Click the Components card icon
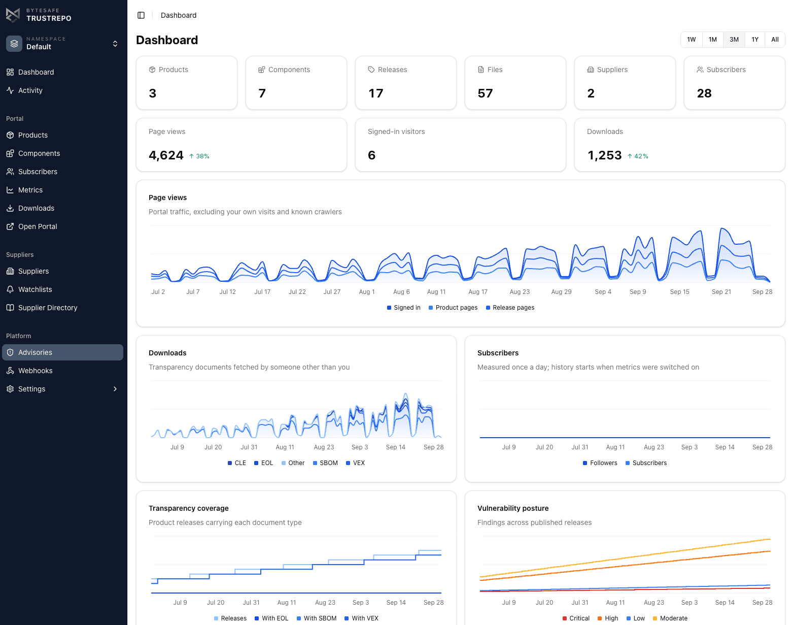The height and width of the screenshot is (625, 794). 262,70
